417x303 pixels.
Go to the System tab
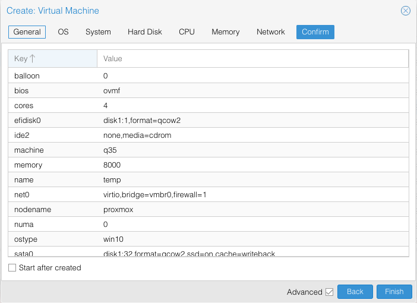(98, 32)
